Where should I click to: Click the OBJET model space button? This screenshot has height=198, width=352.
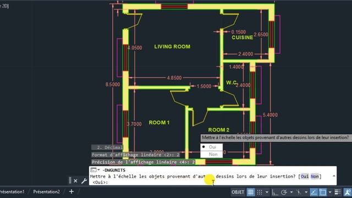click(x=238, y=192)
